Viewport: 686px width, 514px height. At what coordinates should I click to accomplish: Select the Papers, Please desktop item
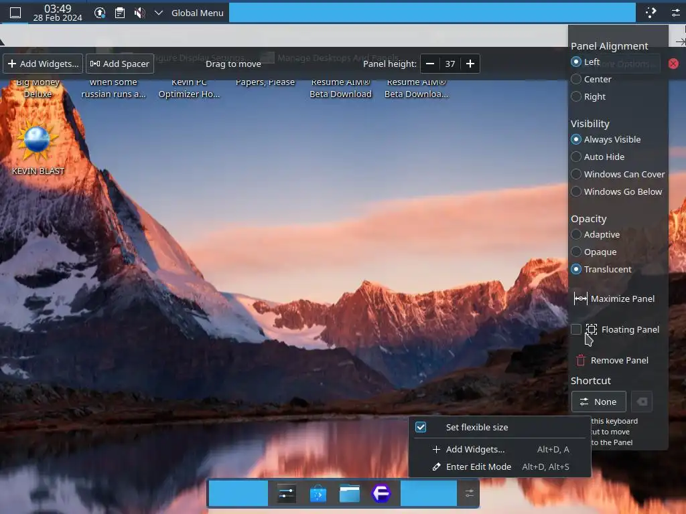(x=265, y=83)
